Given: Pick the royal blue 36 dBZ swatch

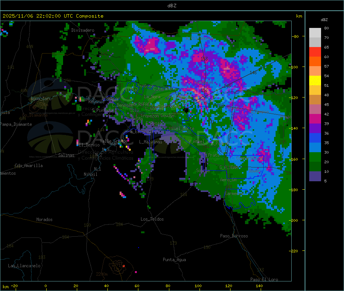Looking at the screenshot, I should 315,138.
